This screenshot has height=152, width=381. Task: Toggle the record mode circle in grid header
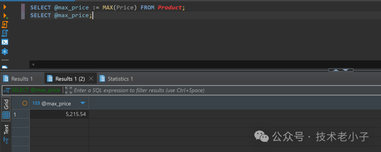coord(25,103)
